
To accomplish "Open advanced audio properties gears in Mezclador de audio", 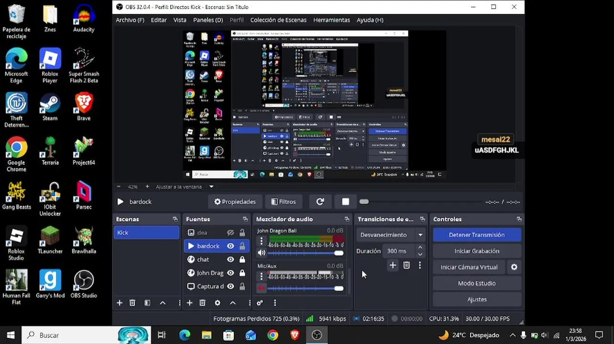I will click(260, 303).
